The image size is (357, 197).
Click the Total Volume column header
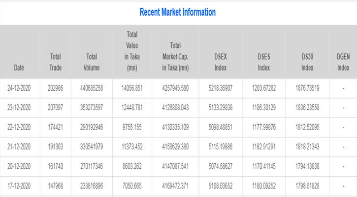(91, 62)
